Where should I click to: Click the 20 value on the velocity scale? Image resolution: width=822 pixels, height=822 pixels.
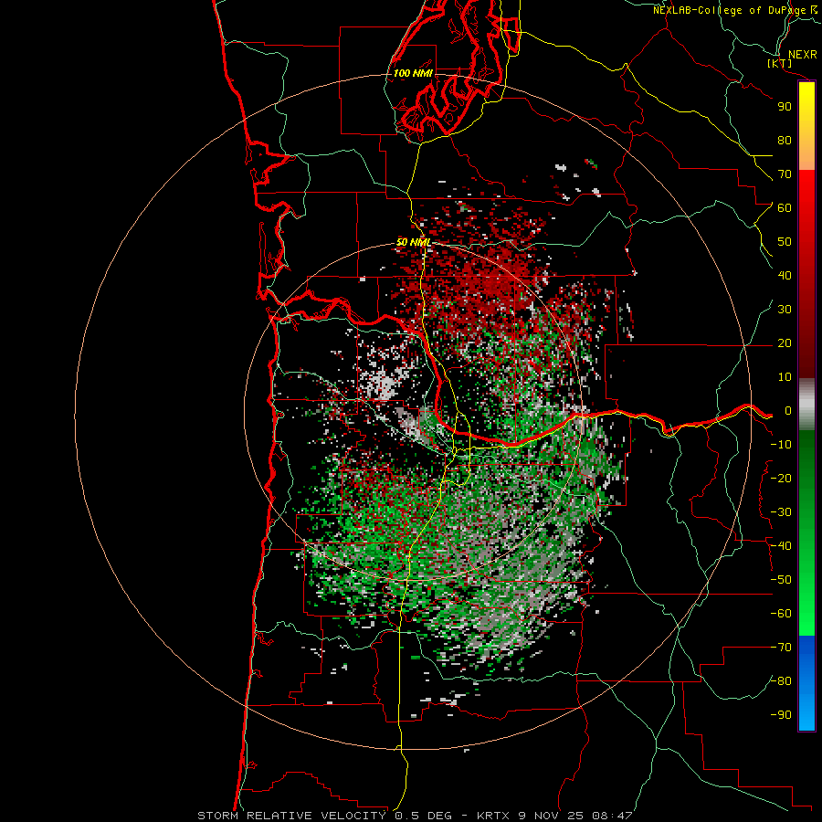[785, 343]
